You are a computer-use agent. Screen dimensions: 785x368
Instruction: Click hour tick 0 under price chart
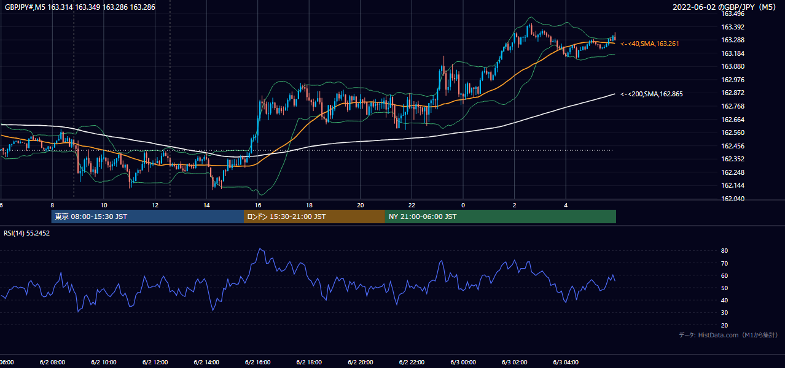pyautogui.click(x=463, y=205)
